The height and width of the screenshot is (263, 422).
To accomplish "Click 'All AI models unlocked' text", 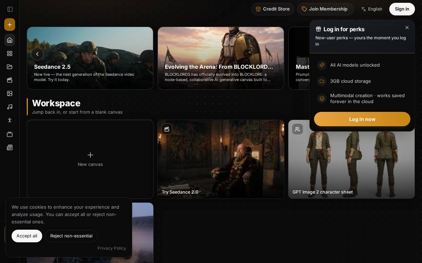I will [355, 65].
